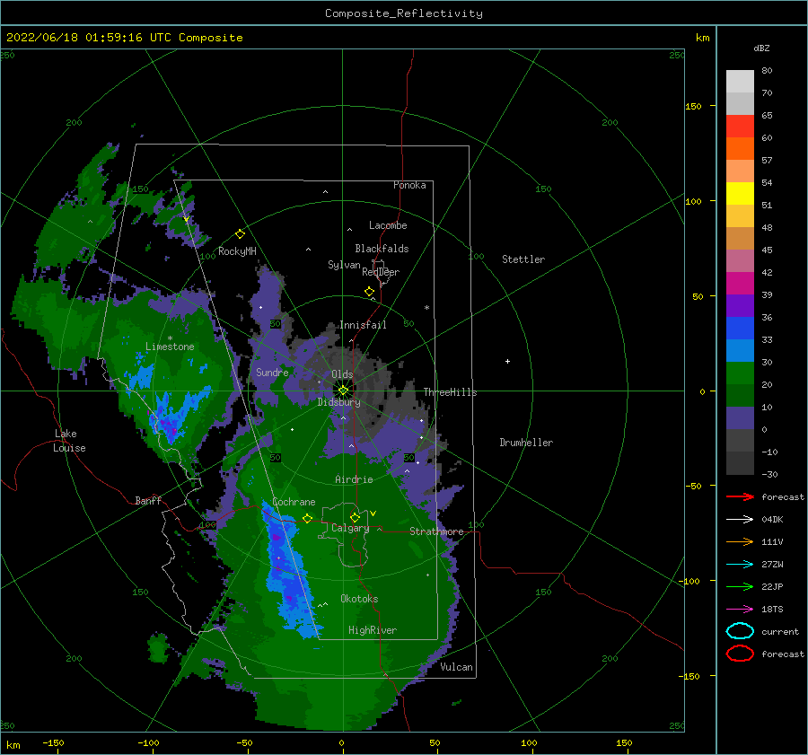Viewport: 808px width, 755px height.
Task: Click the Okotoks town label
Action: (x=359, y=599)
